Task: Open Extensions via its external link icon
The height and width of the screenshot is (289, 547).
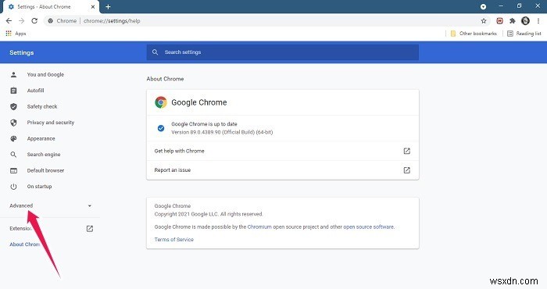Action: 90,229
